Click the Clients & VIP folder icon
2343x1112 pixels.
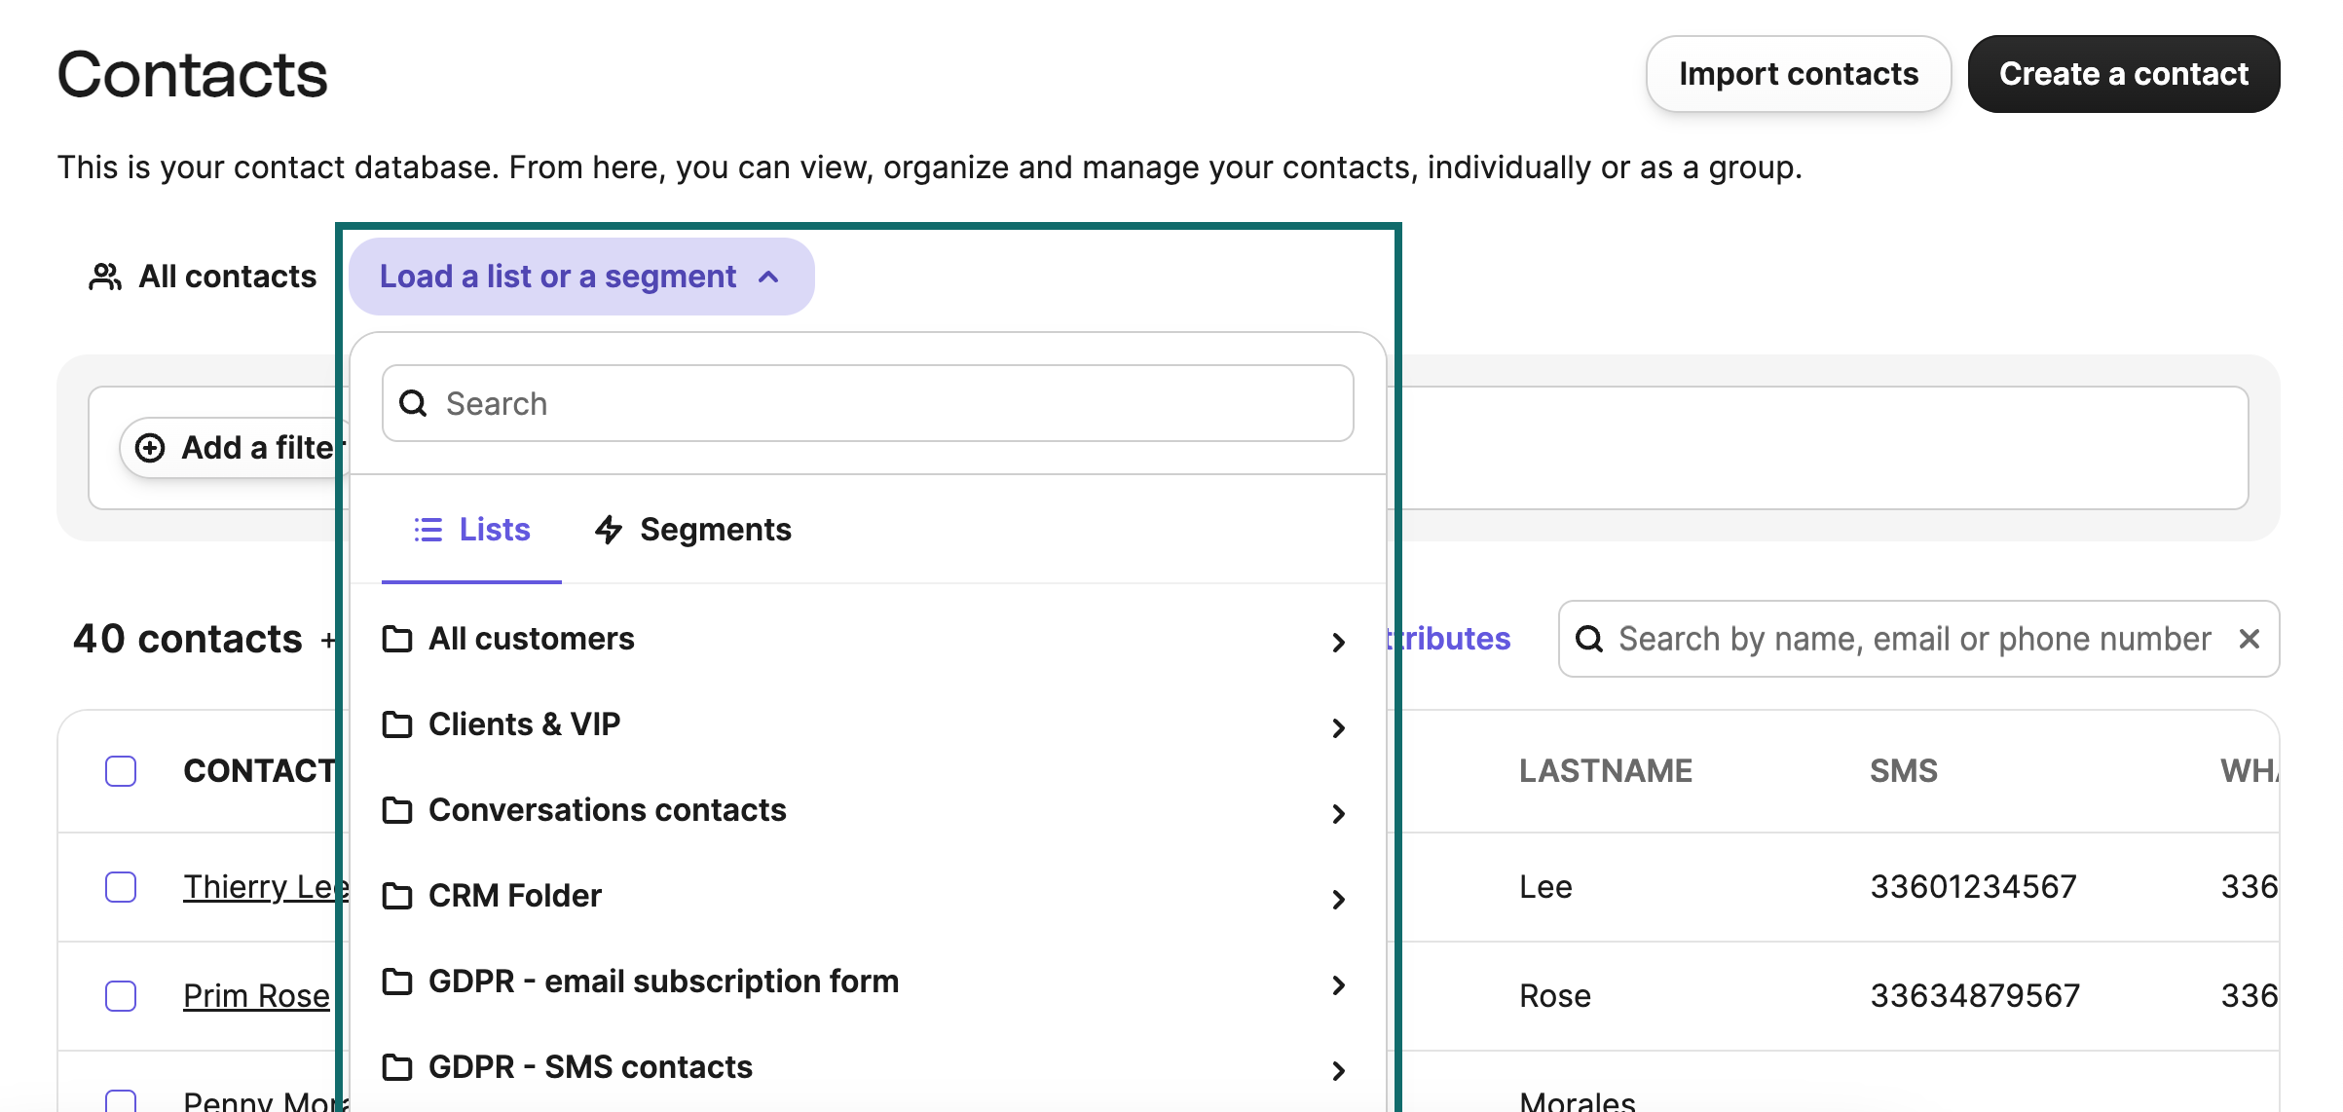pyautogui.click(x=397, y=724)
